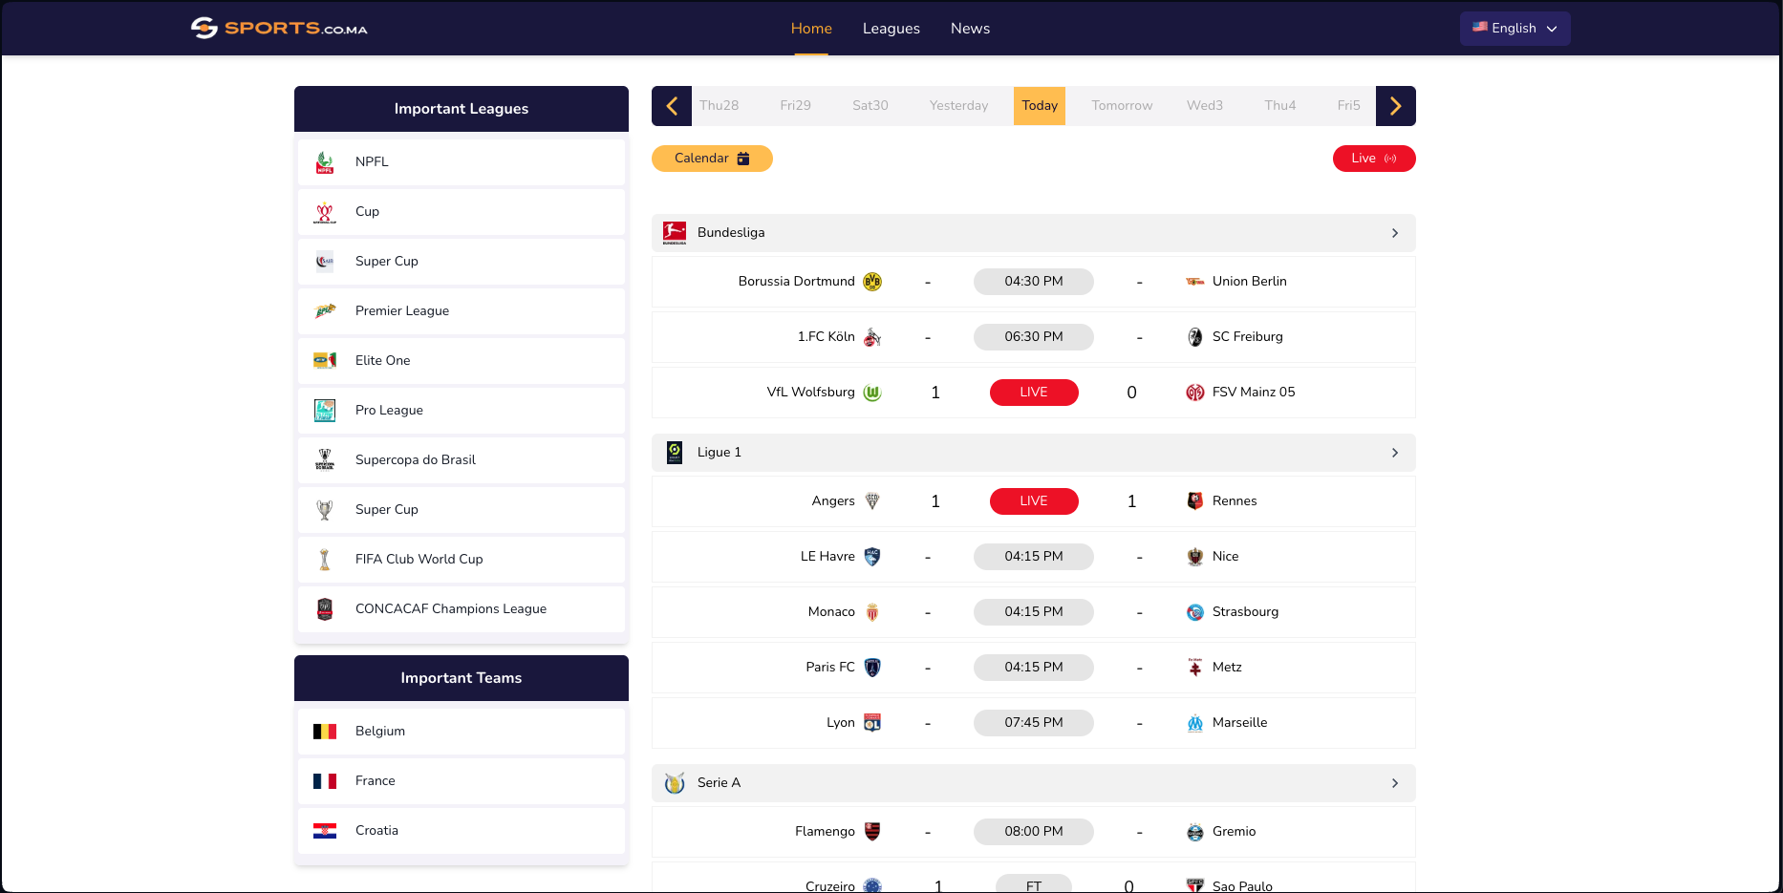Click the Paris FC team name

(x=830, y=668)
